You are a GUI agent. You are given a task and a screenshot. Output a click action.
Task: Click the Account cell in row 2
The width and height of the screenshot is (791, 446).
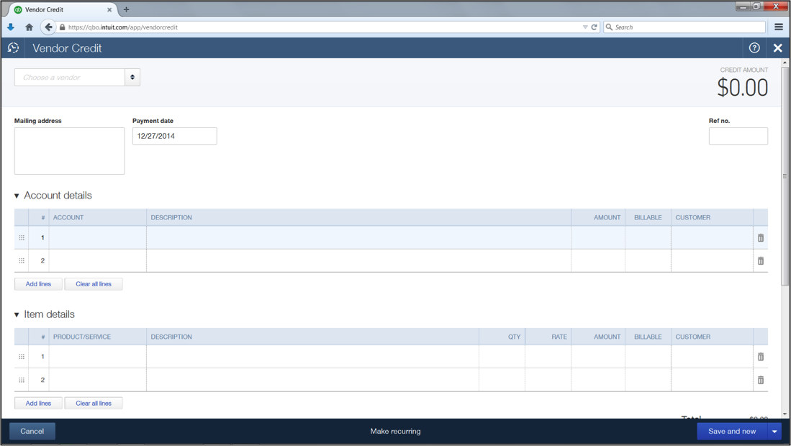[98, 260]
